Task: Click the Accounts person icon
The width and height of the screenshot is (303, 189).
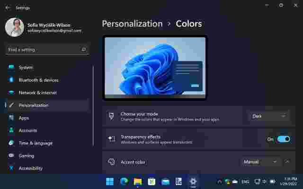Action: (x=11, y=130)
